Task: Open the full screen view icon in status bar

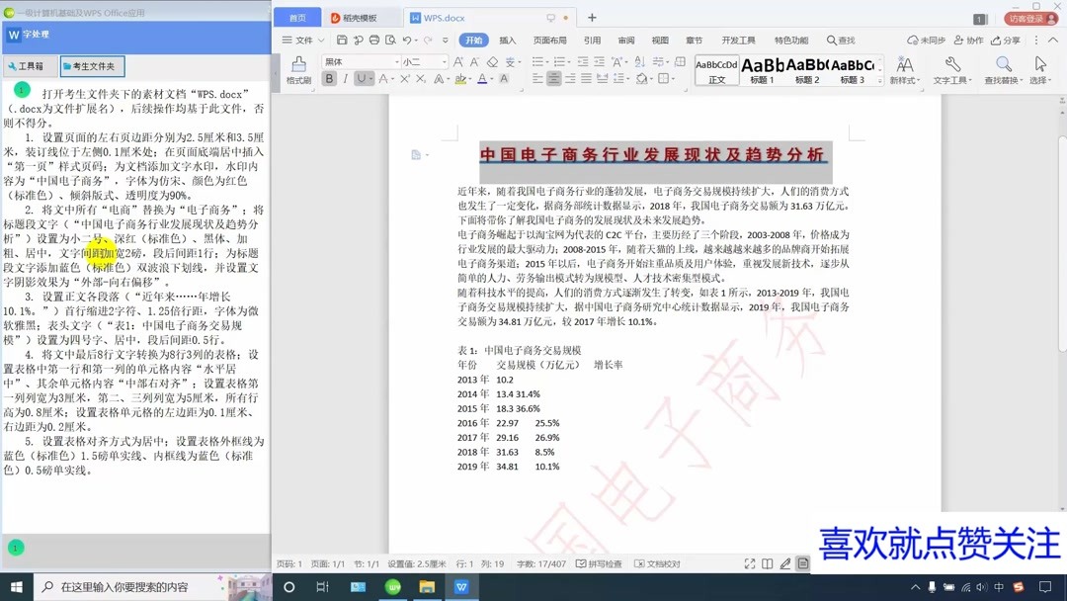Action: click(x=749, y=563)
